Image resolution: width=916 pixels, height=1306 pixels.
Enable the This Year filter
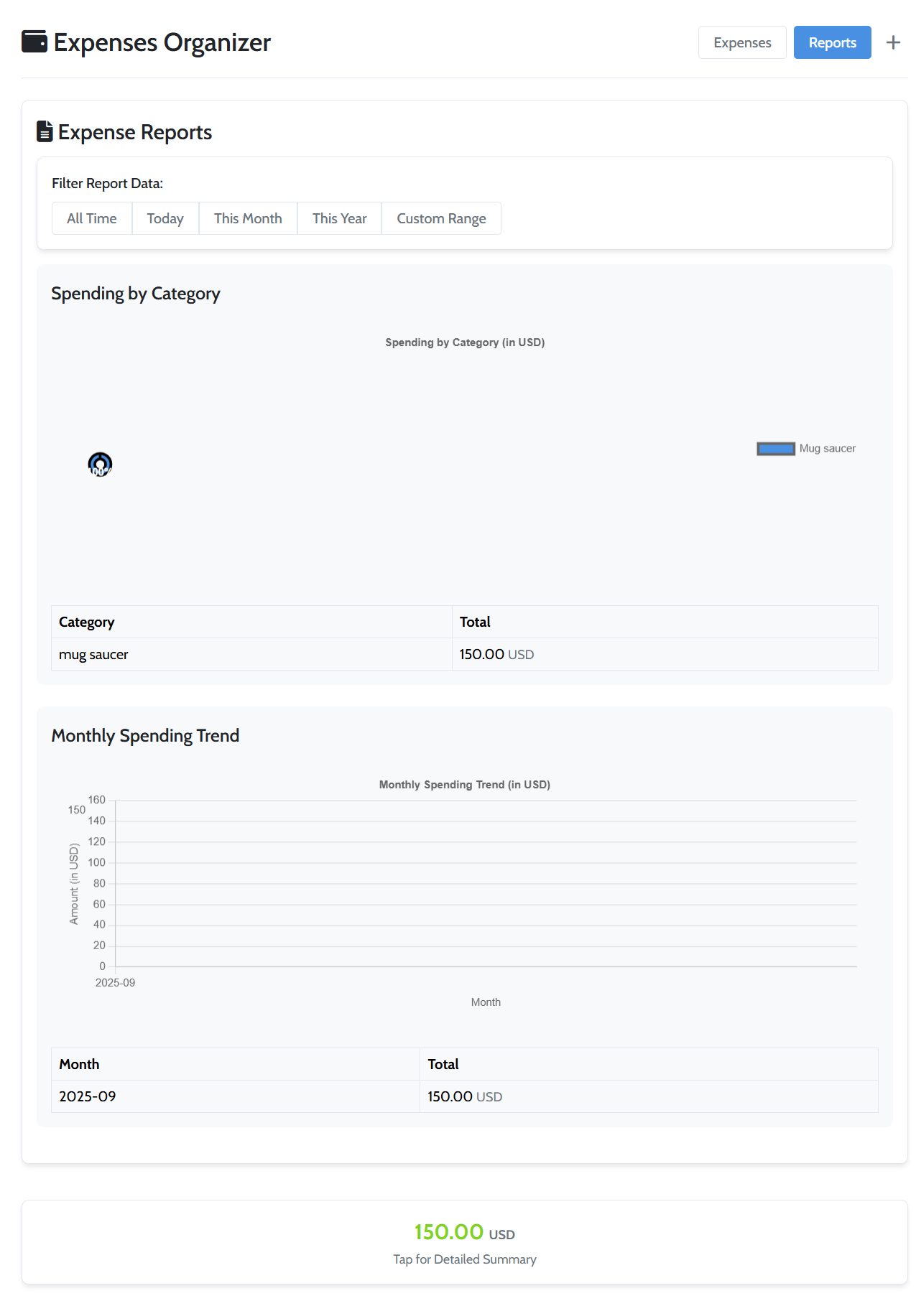pos(339,218)
